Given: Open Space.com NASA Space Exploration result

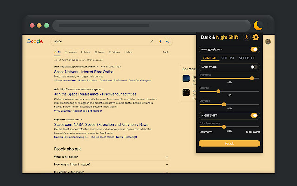Looking at the screenshot, I should click(x=101, y=125).
